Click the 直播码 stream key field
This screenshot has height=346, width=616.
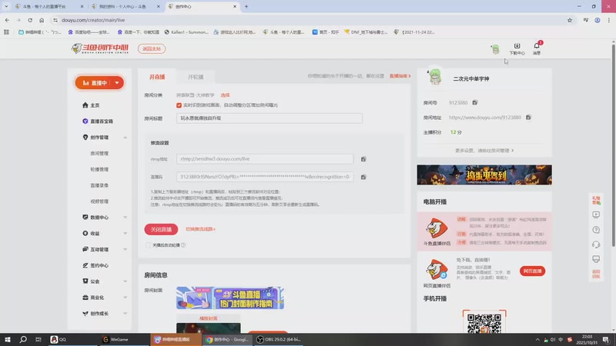click(x=265, y=177)
